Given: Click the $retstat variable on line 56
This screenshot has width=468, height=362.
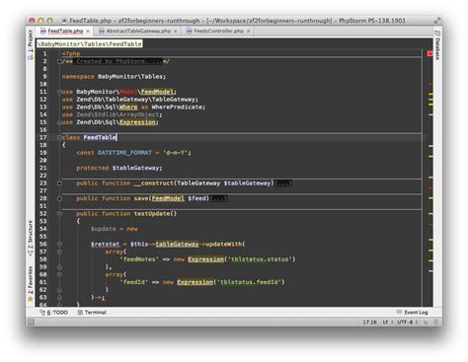Looking at the screenshot, I should [105, 245].
